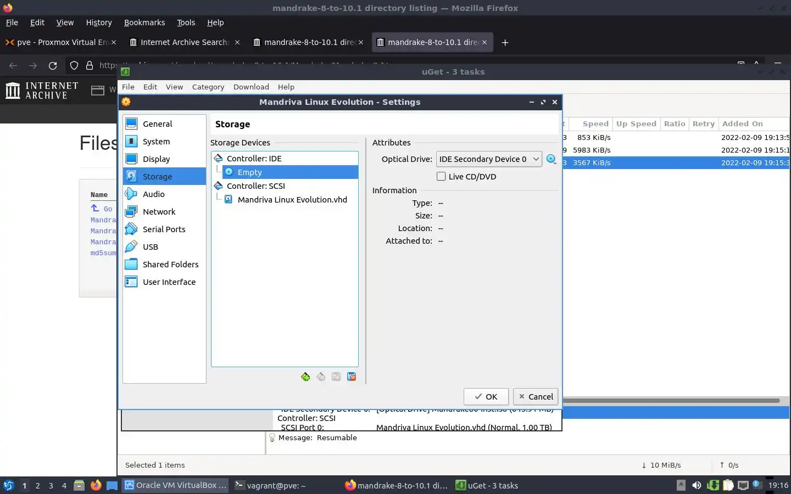This screenshot has width=791, height=494.
Task: Open the volume control tray icon
Action: [x=697, y=485]
